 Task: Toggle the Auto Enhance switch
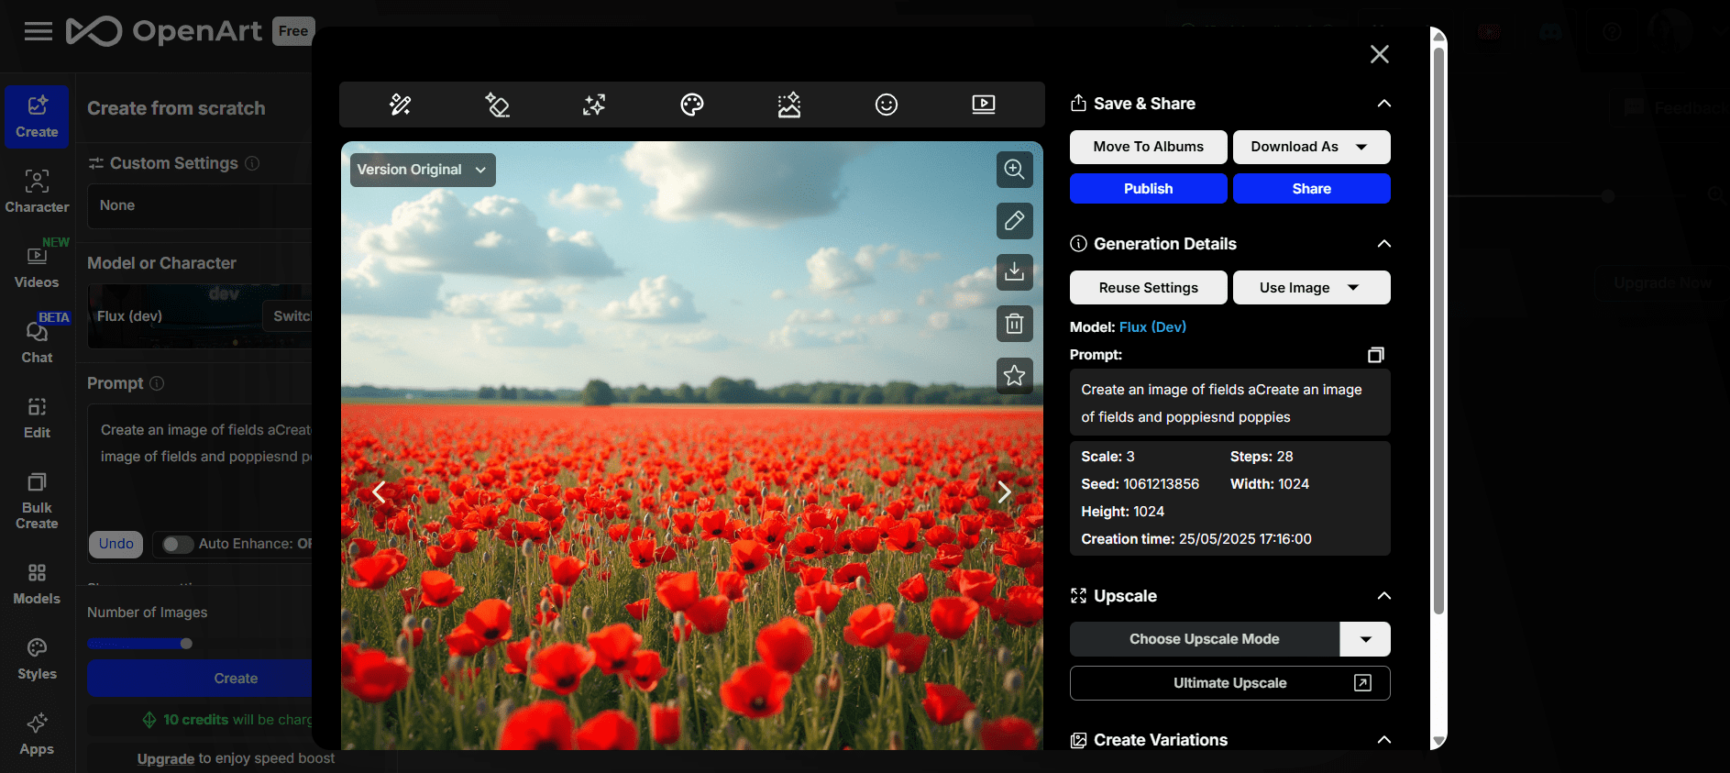[177, 544]
